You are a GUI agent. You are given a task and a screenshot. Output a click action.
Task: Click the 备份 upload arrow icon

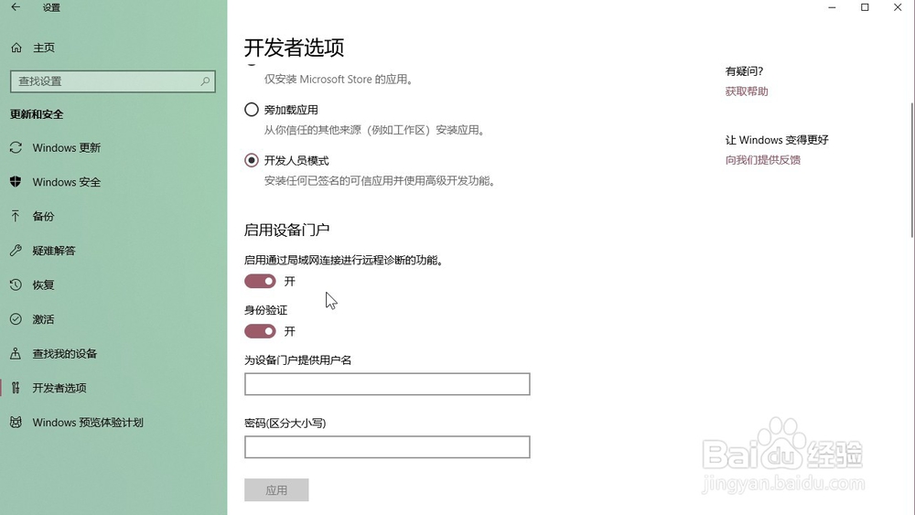[16, 217]
